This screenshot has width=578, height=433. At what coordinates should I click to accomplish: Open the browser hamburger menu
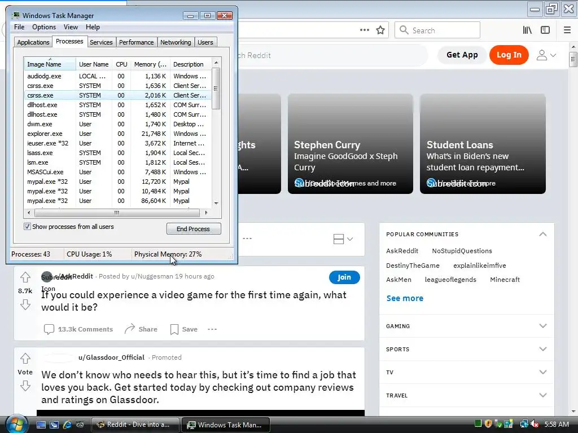point(567,30)
